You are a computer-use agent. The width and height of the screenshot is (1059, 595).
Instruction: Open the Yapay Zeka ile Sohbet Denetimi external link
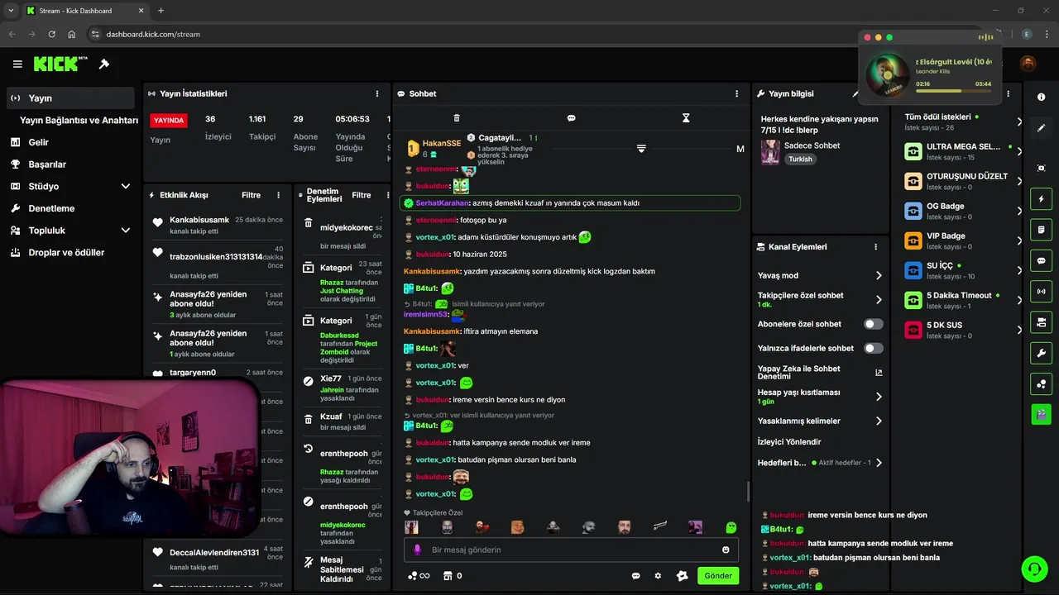pyautogui.click(x=879, y=373)
